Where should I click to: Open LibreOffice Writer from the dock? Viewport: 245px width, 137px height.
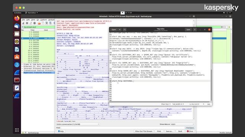17,49
